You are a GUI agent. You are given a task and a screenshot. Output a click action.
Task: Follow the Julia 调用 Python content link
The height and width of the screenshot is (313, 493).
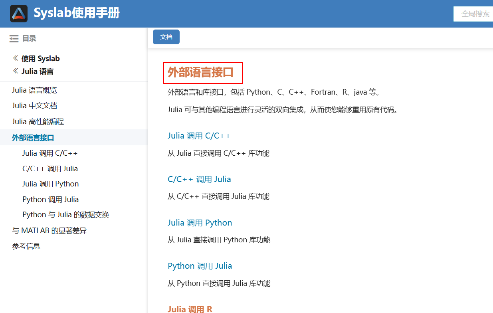point(200,222)
